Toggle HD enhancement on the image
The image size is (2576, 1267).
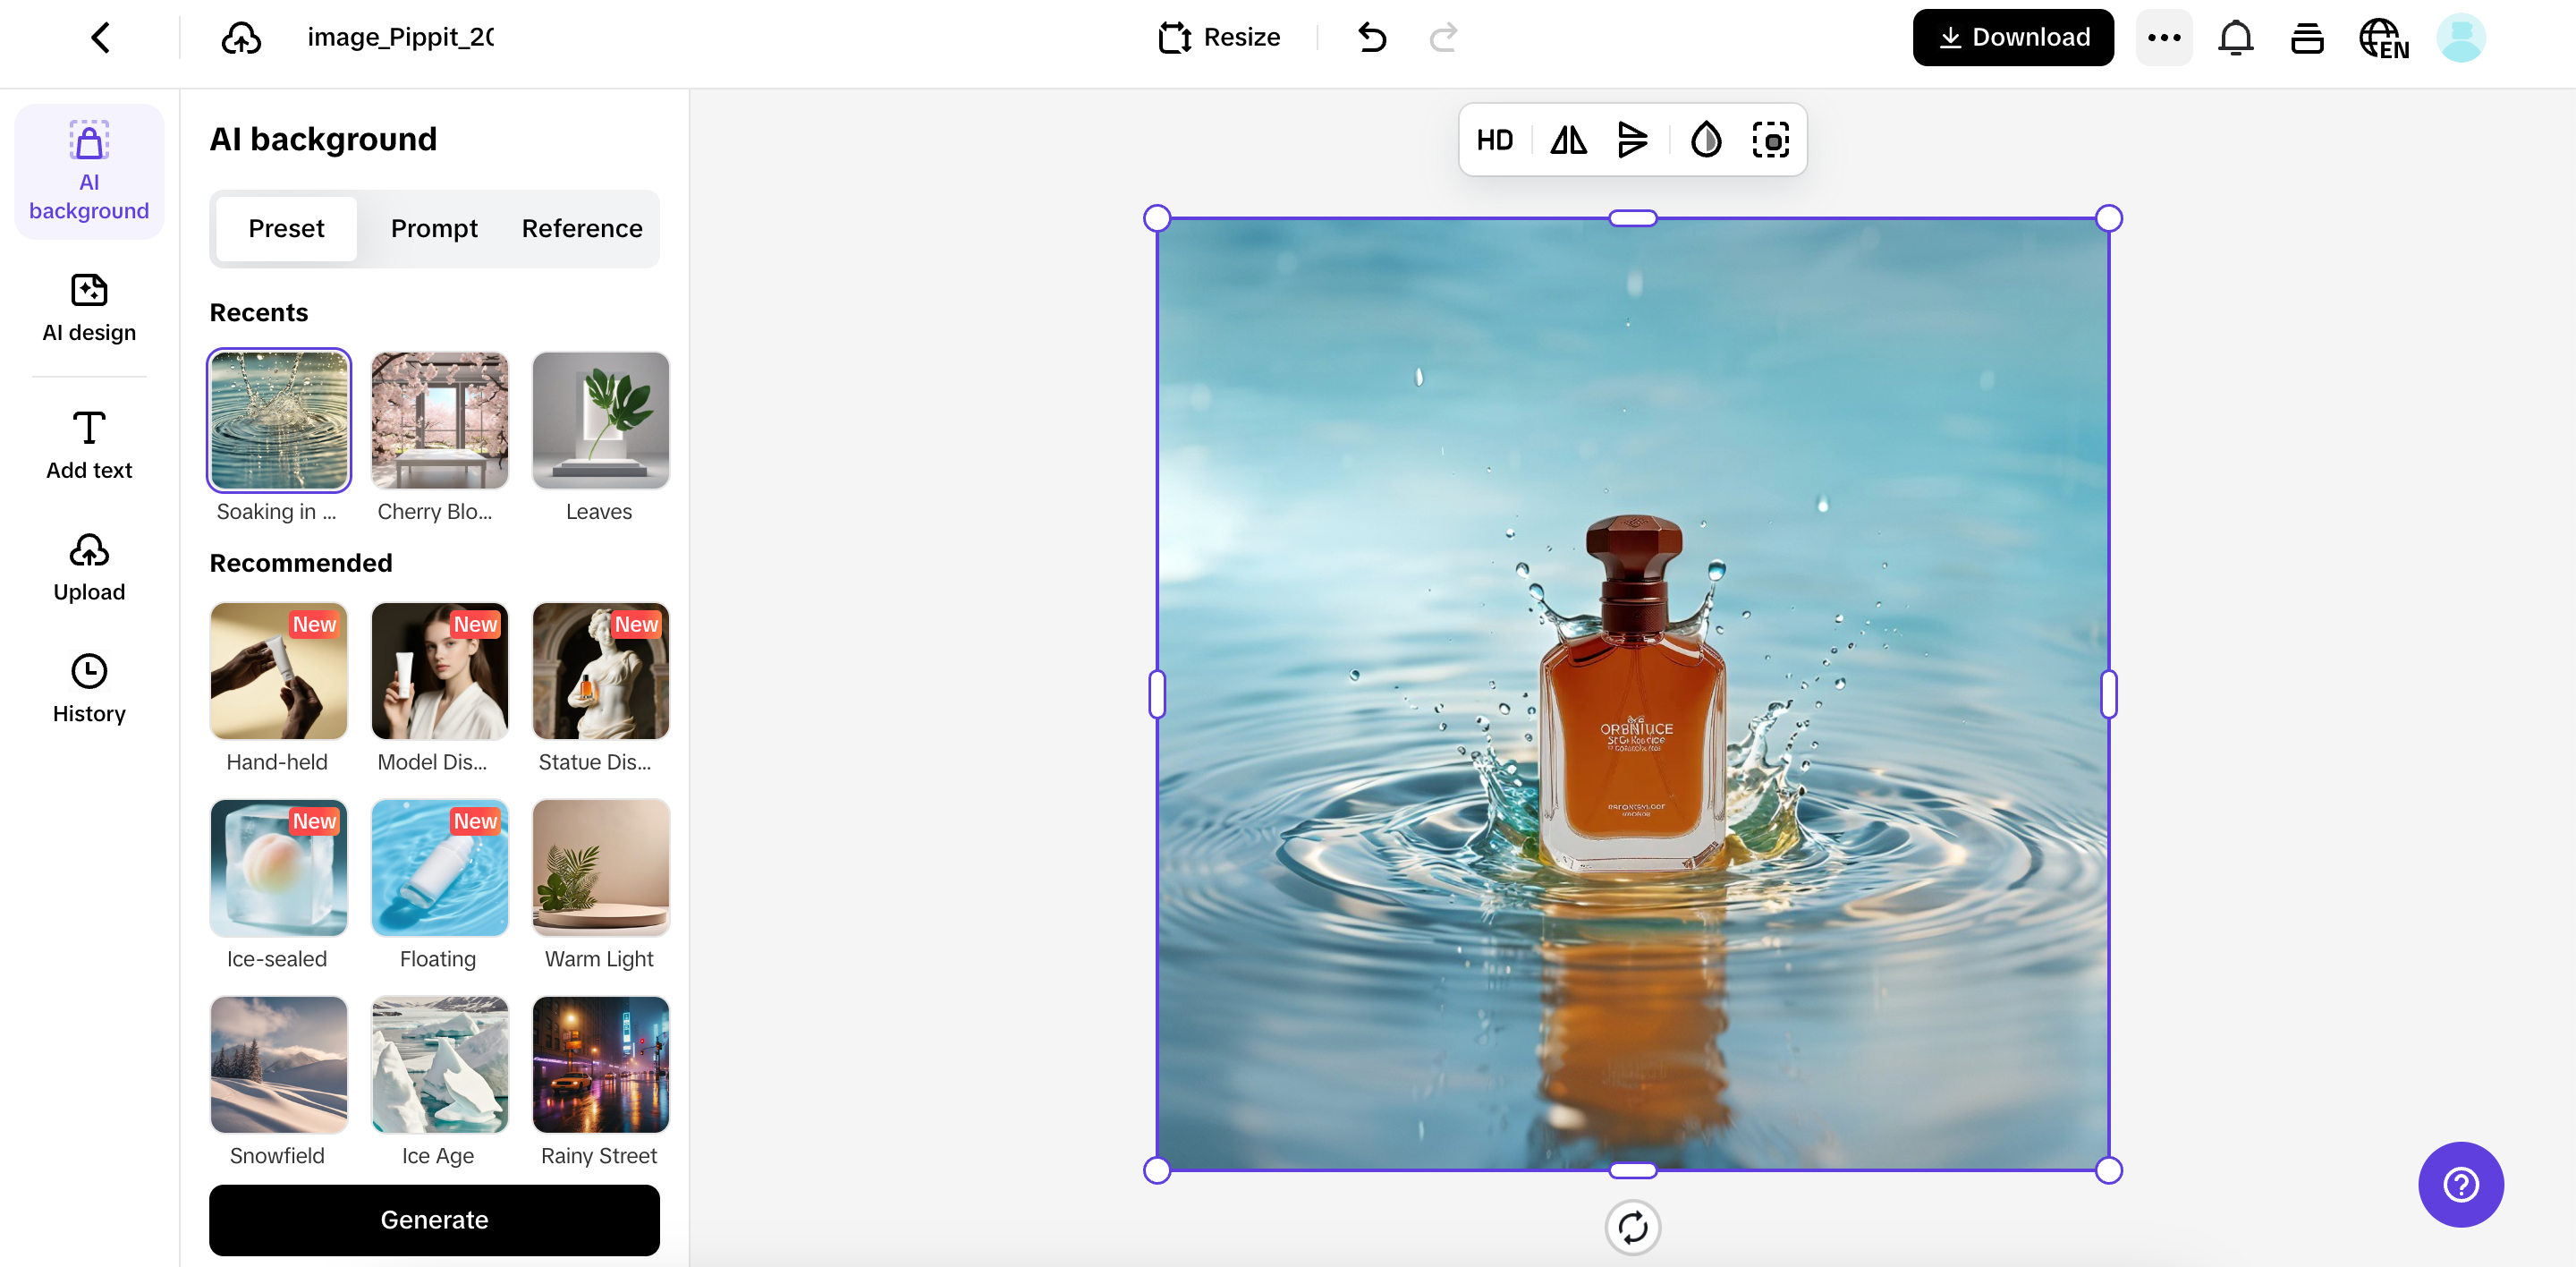(x=1495, y=140)
